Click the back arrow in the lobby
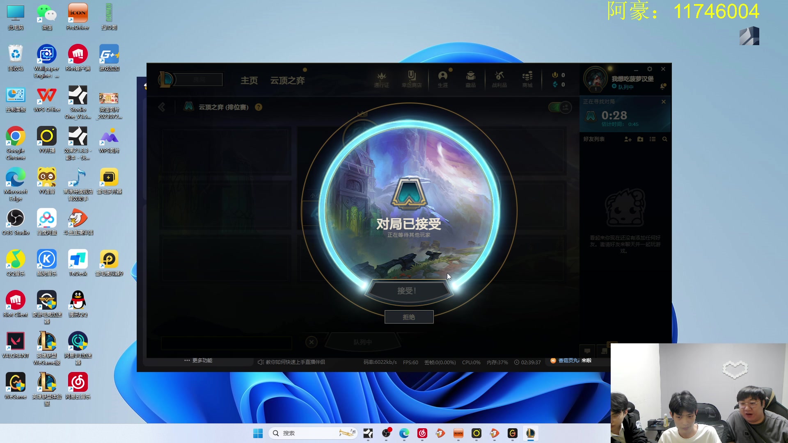 pos(162,107)
